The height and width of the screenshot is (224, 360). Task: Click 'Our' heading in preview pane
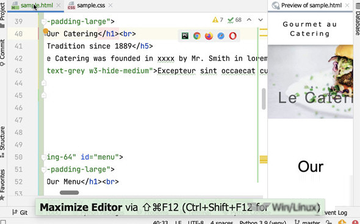(x=311, y=167)
